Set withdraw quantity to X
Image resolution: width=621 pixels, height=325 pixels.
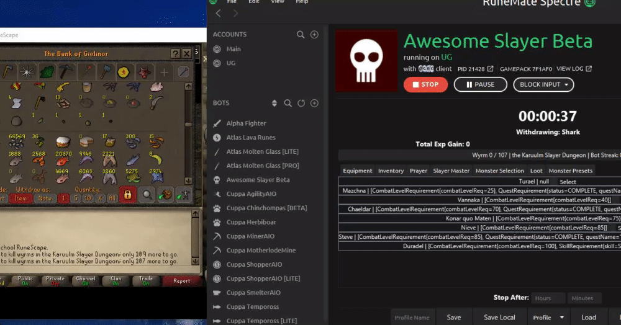[x=100, y=198]
